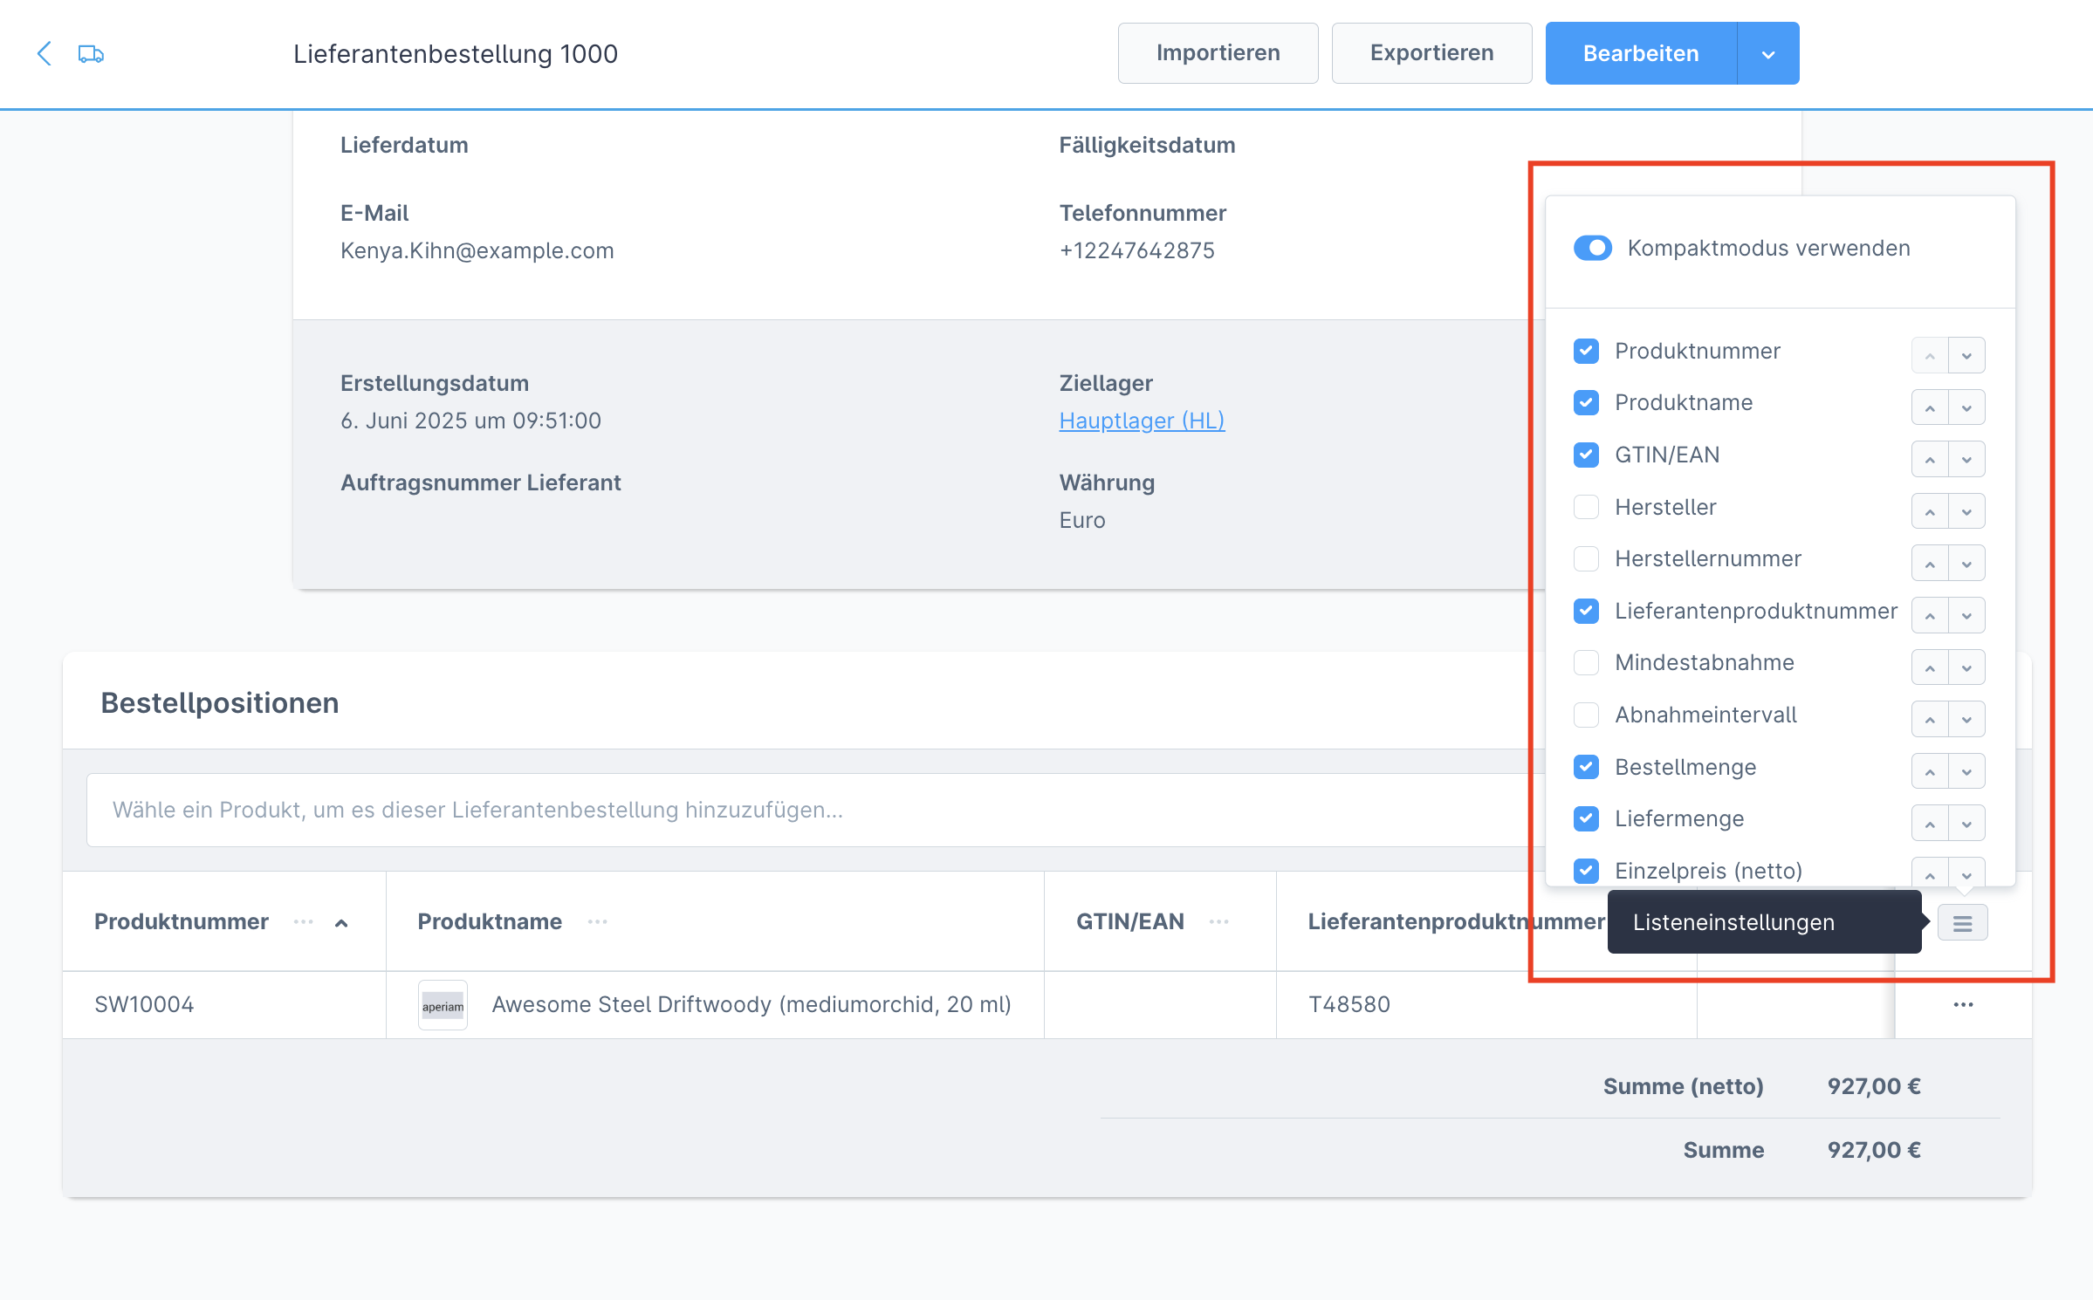Click the aperiam product thumbnail

(443, 1005)
